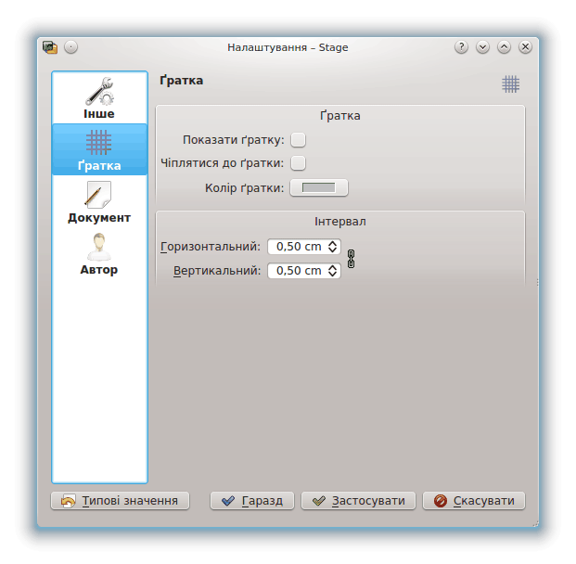Viewport: 576px width, 564px height.
Task: Click the Горизонтальний interval input field
Action: [297, 247]
